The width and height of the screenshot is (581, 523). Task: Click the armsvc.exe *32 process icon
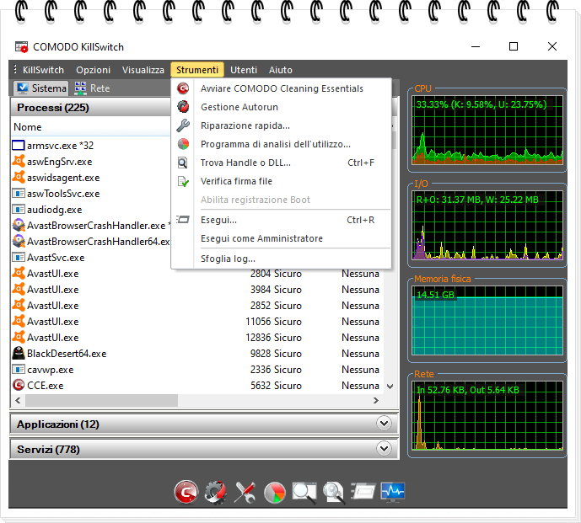[x=19, y=145]
